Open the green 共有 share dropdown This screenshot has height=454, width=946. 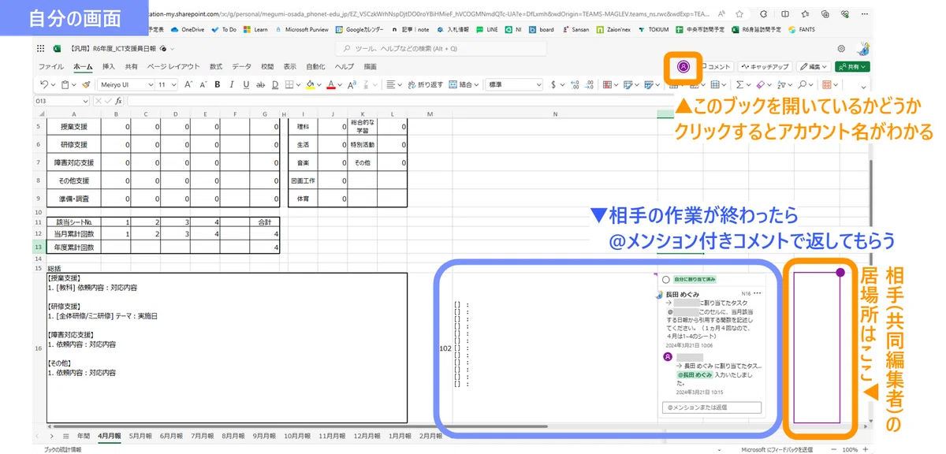pyautogui.click(x=853, y=67)
